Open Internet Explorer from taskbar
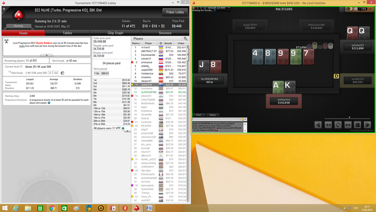 tap(16, 208)
